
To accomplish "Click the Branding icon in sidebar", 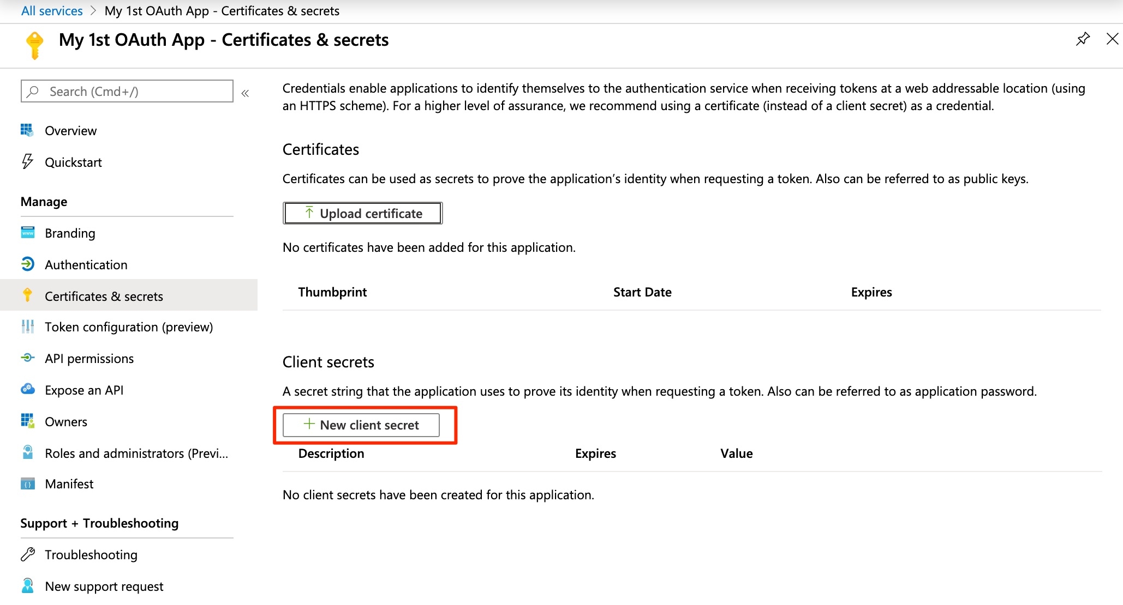I will point(27,233).
